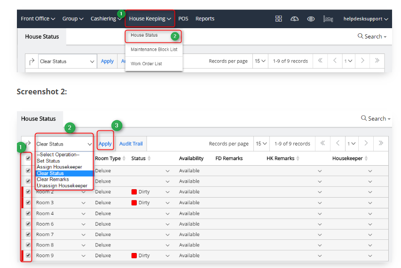Sort by Room Type column arrows
Screen dimensions: 401x268
[x=124, y=159]
